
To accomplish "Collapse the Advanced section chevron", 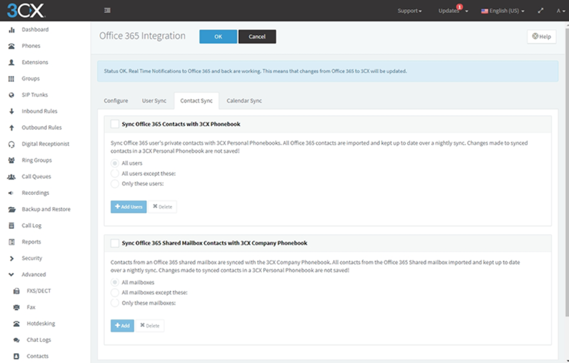I will [11, 275].
